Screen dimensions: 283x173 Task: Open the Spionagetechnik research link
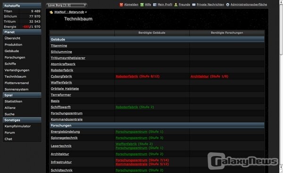point(64,138)
